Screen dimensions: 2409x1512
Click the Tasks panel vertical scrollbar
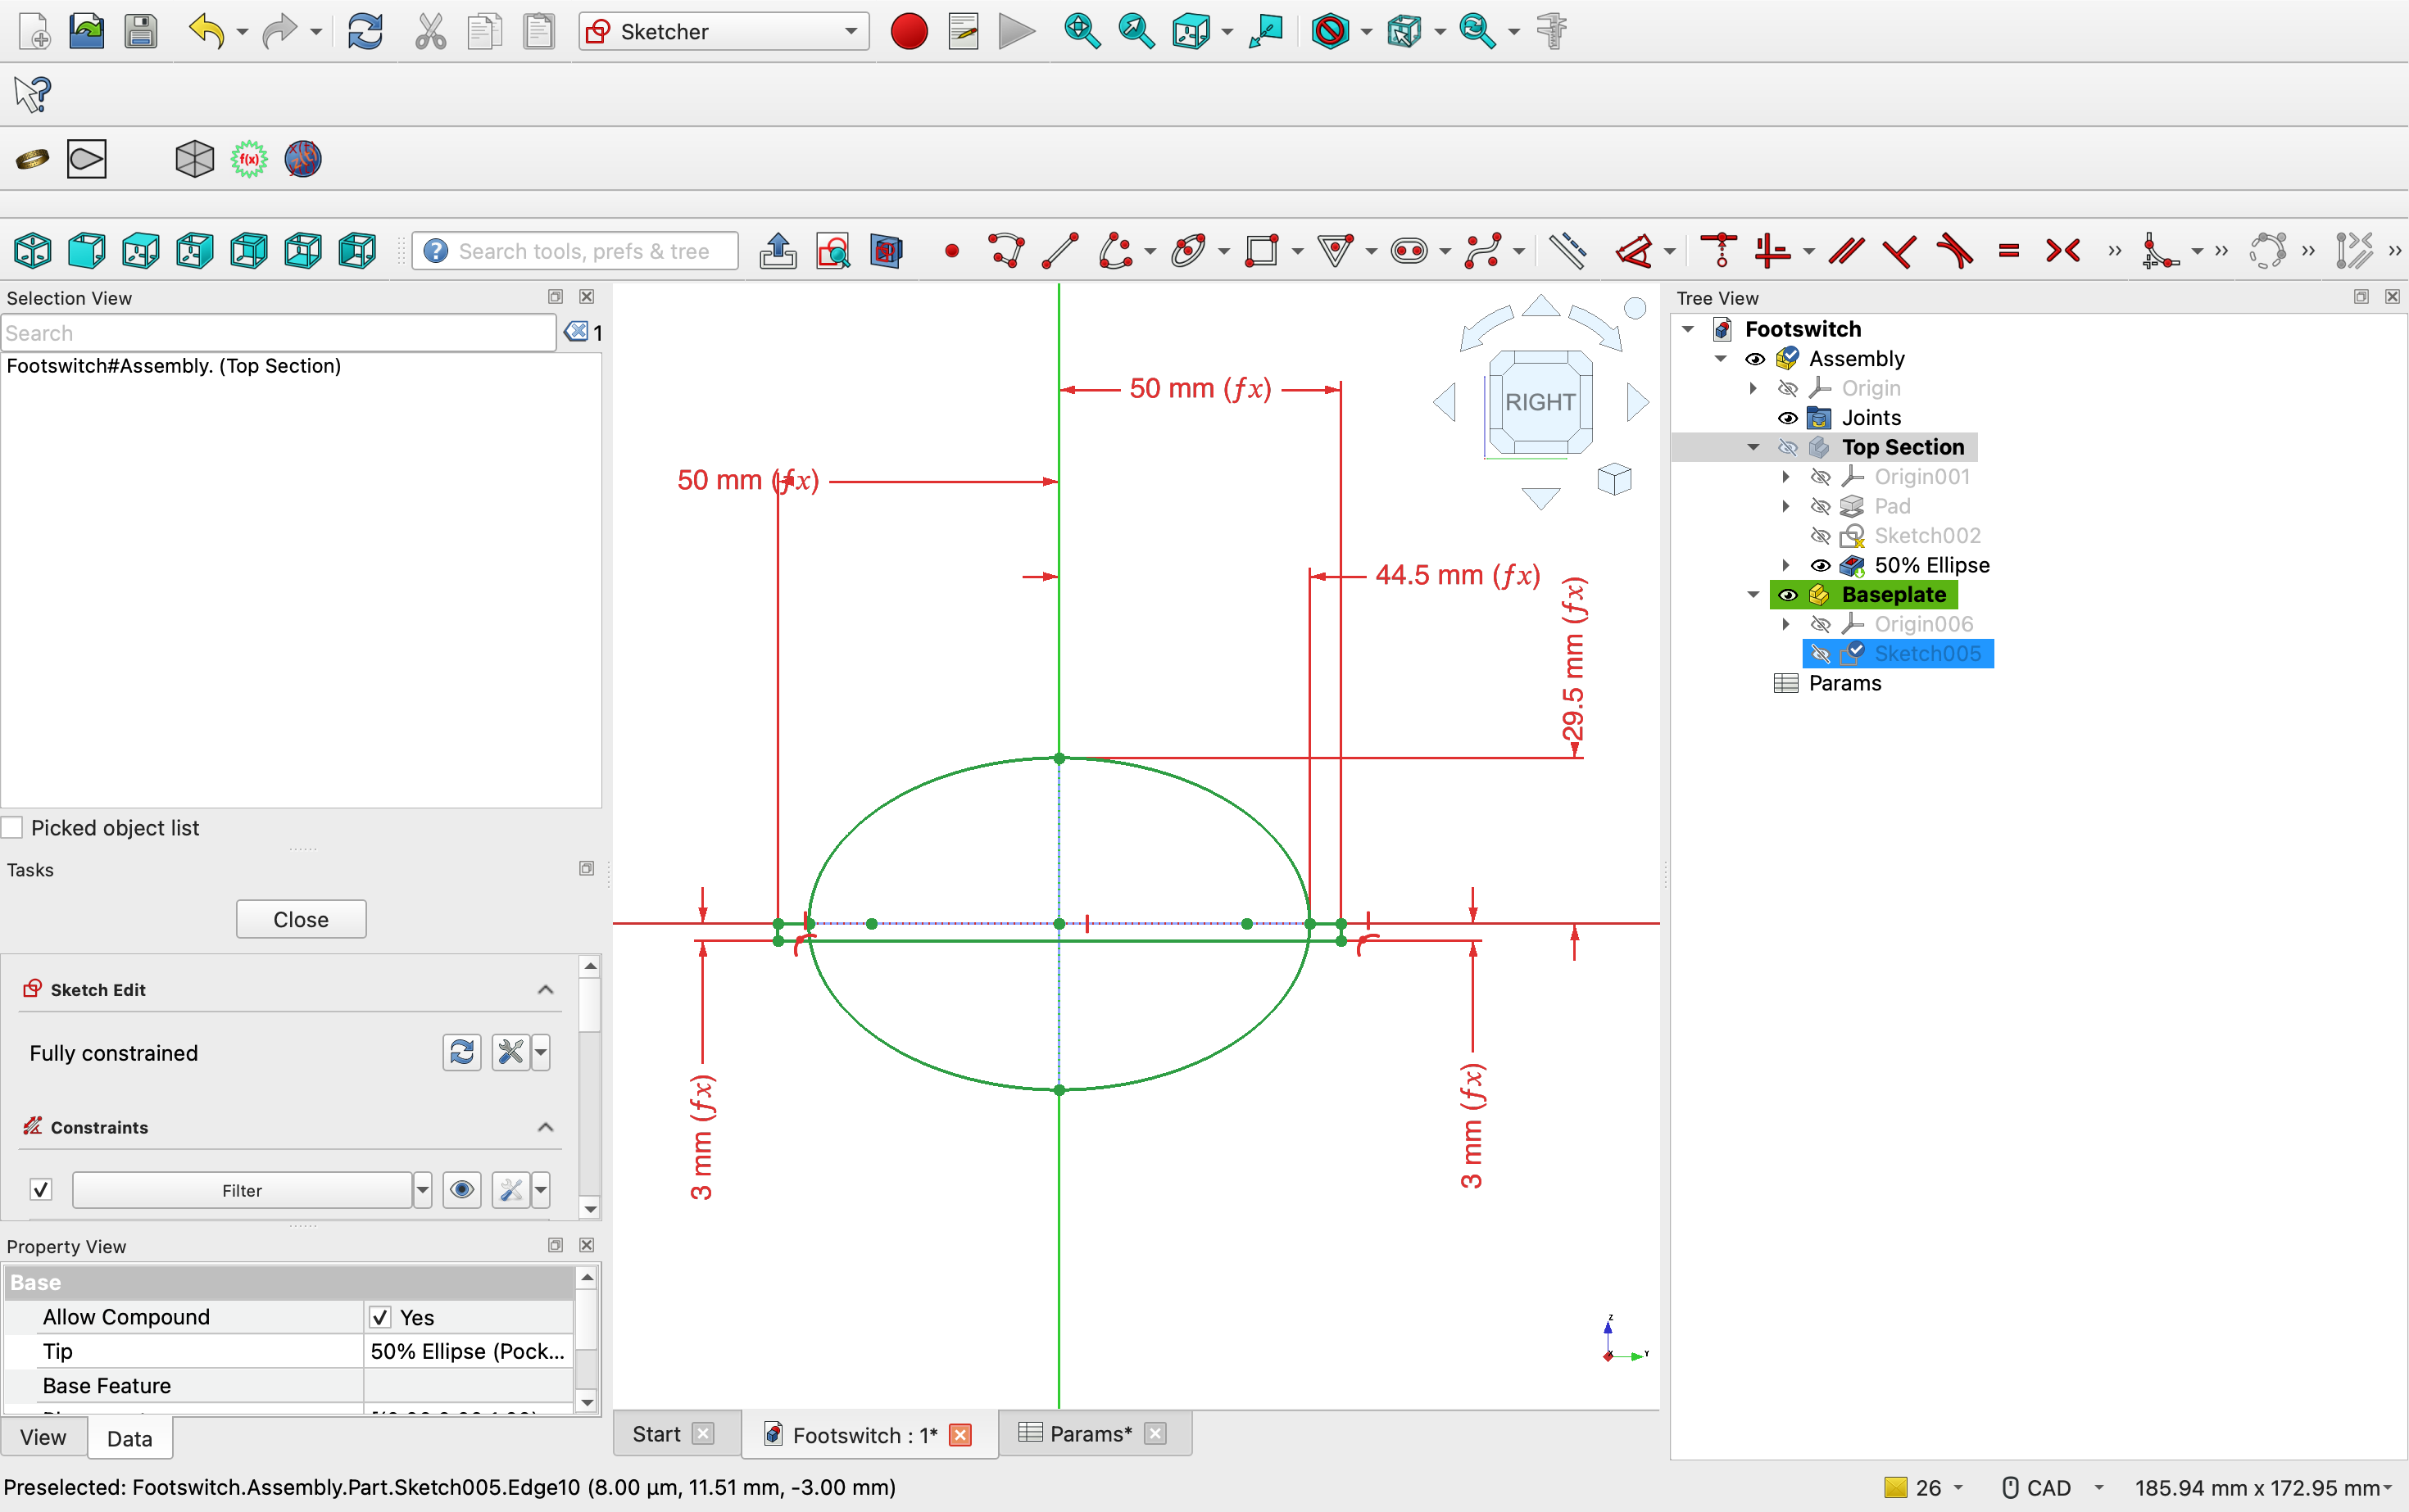coord(590,1087)
